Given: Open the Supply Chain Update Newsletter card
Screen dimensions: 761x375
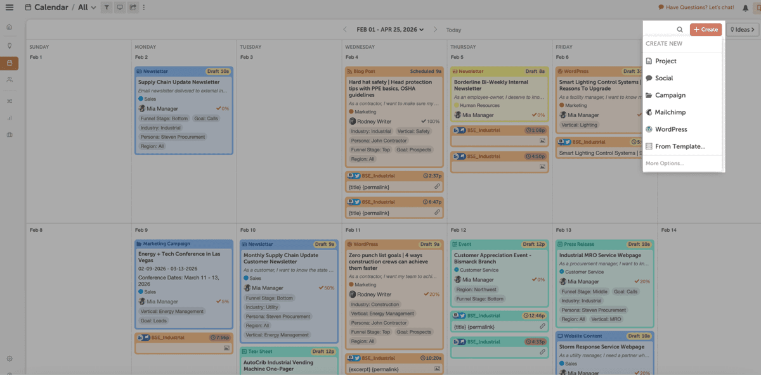Looking at the screenshot, I should click(179, 82).
